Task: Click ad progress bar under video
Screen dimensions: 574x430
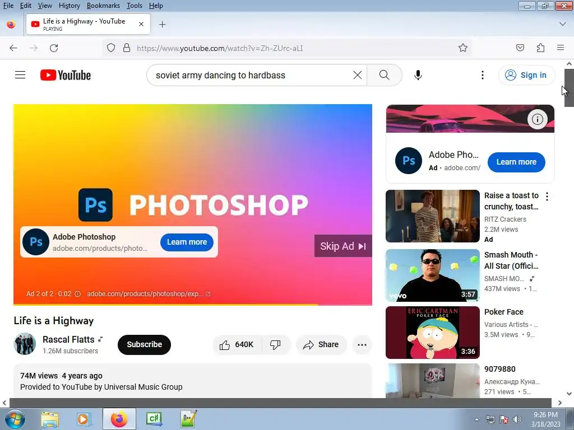Action: pos(193,304)
